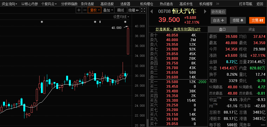Click 40.000 high price label on chart
This screenshot has width=267, height=127.
[x=116, y=28]
